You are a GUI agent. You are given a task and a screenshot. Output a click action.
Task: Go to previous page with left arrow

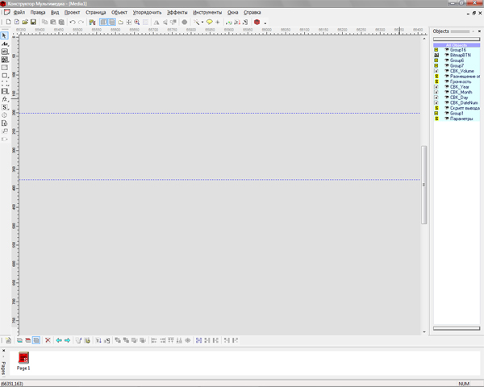[x=59, y=340]
